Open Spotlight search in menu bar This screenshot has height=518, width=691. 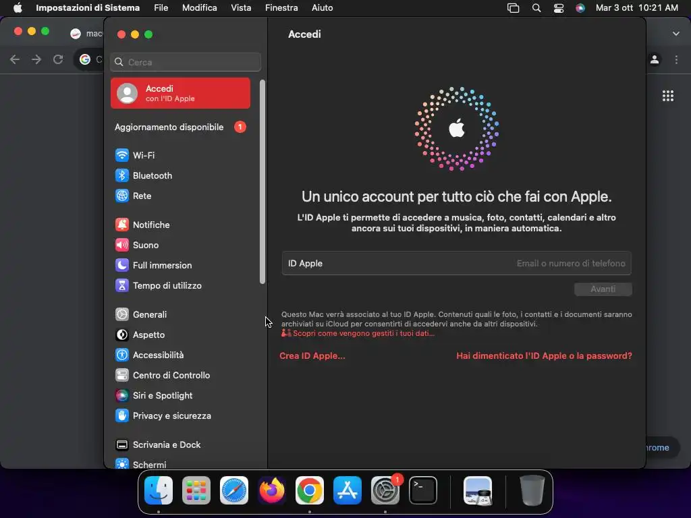click(x=536, y=8)
